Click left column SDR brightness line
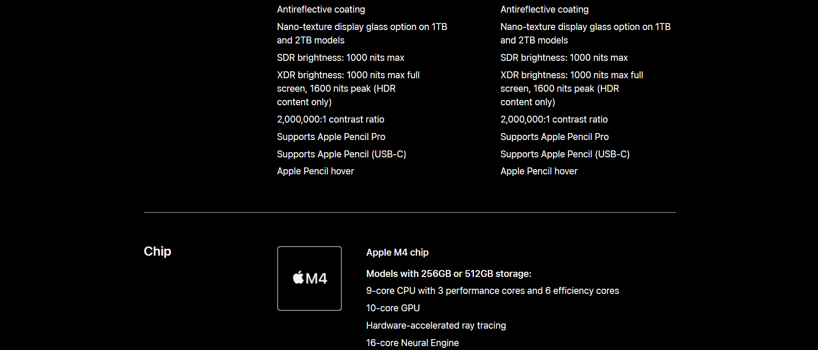 click(341, 58)
